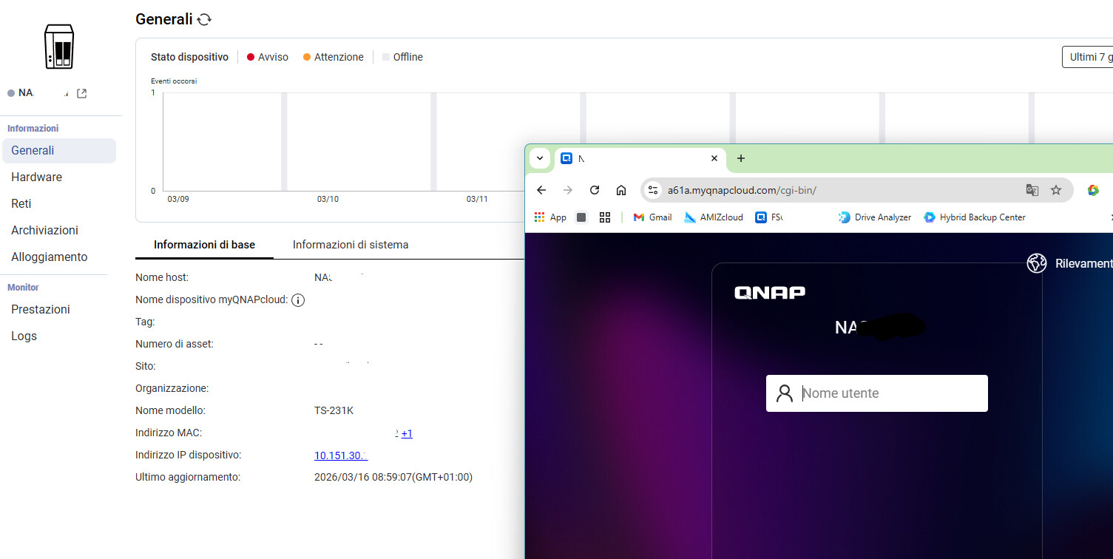Screen dimensions: 1113x559
Task: Open the Drive Analyzer bookmark
Action: point(874,217)
